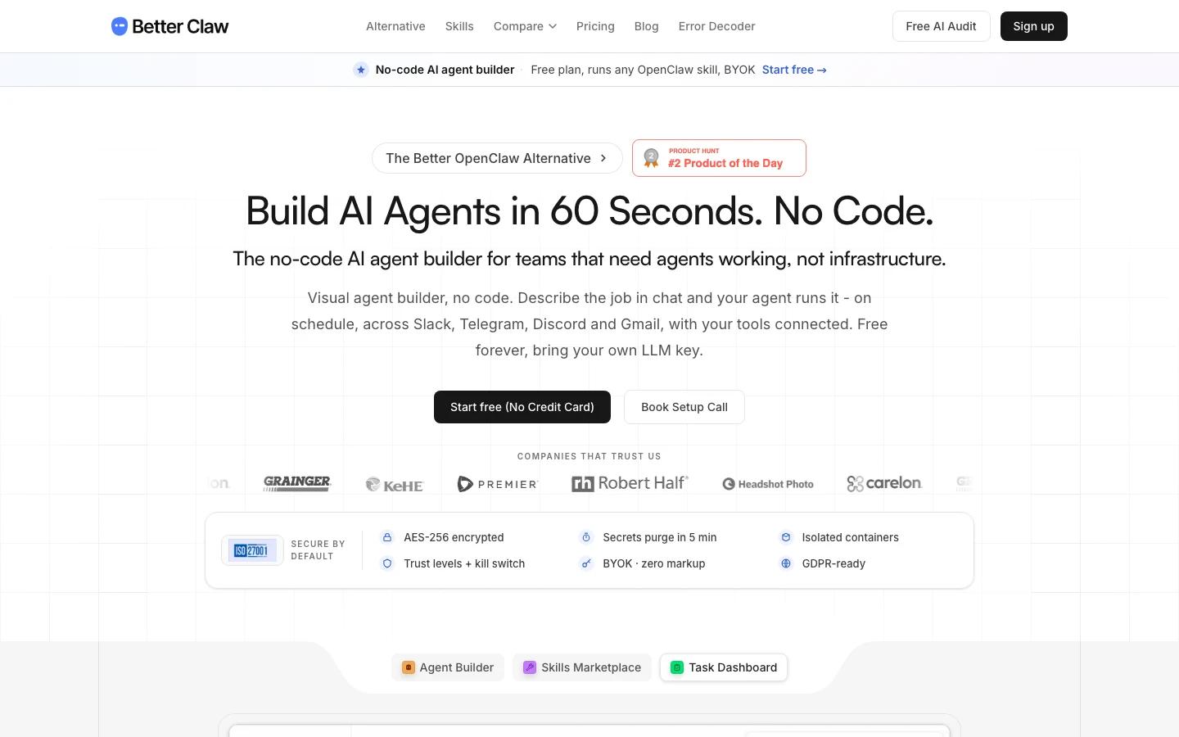The image size is (1179, 737).
Task: Click the Book Setup Call button
Action: [684, 407]
